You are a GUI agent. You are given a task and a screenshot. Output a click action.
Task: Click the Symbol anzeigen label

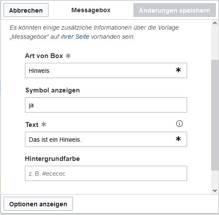(x=52, y=90)
